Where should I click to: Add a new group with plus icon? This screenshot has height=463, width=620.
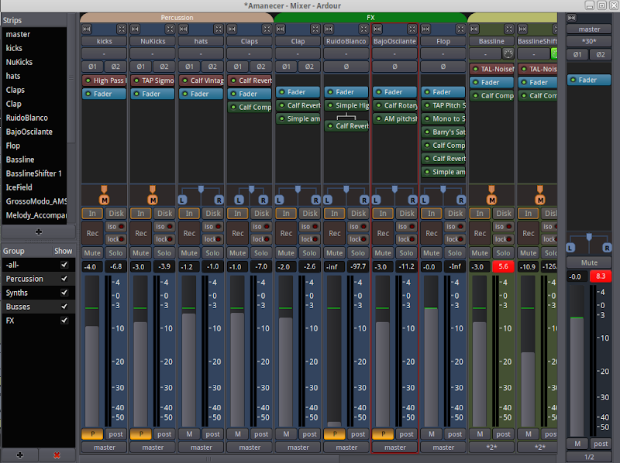pyautogui.click(x=20, y=455)
